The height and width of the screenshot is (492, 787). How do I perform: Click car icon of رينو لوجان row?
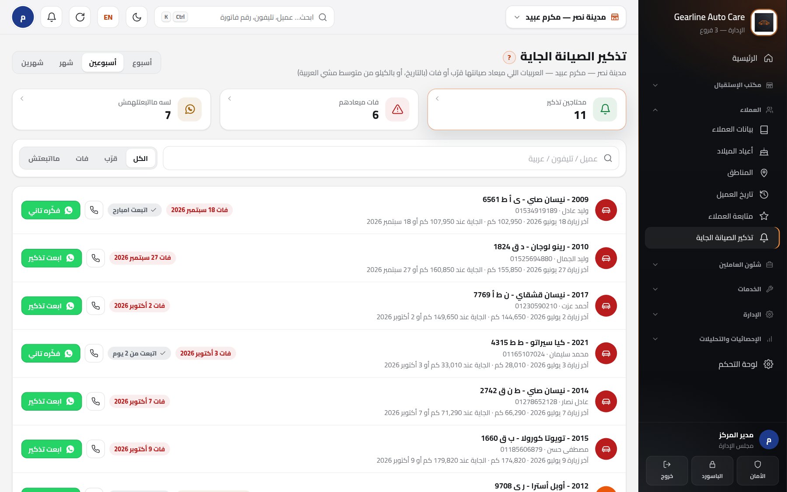[606, 258]
